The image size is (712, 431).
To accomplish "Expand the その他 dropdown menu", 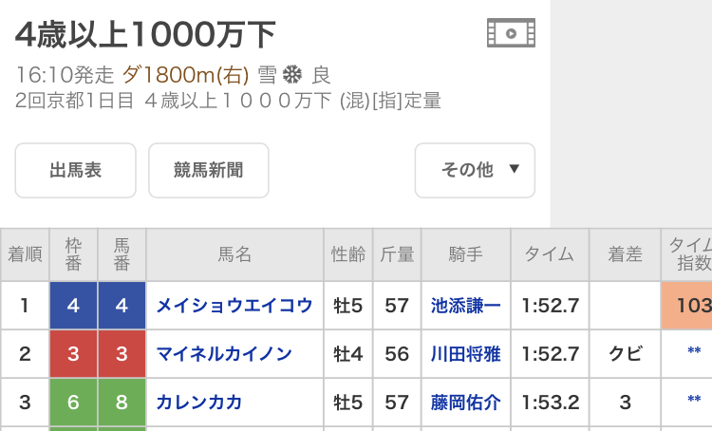I will [475, 170].
